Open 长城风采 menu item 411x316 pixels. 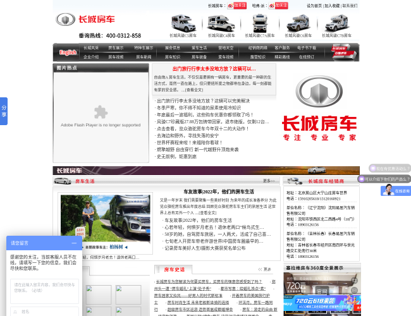(x=91, y=47)
